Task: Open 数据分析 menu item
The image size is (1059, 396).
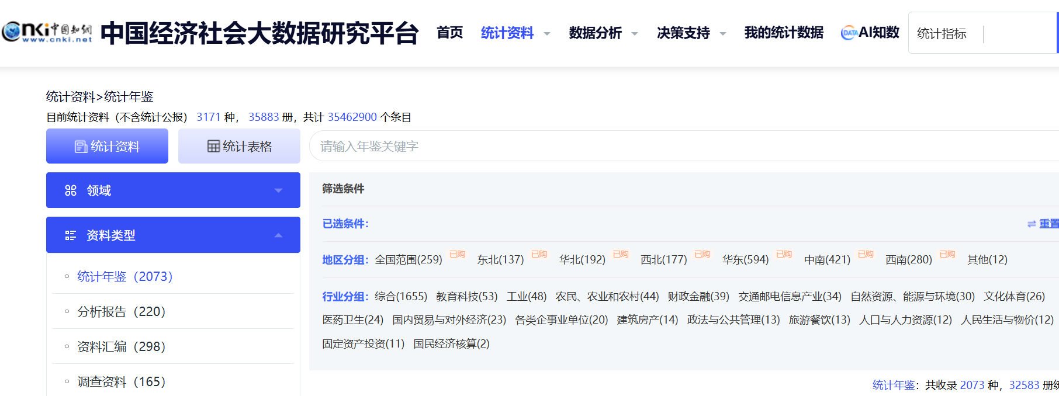Action: click(x=596, y=33)
